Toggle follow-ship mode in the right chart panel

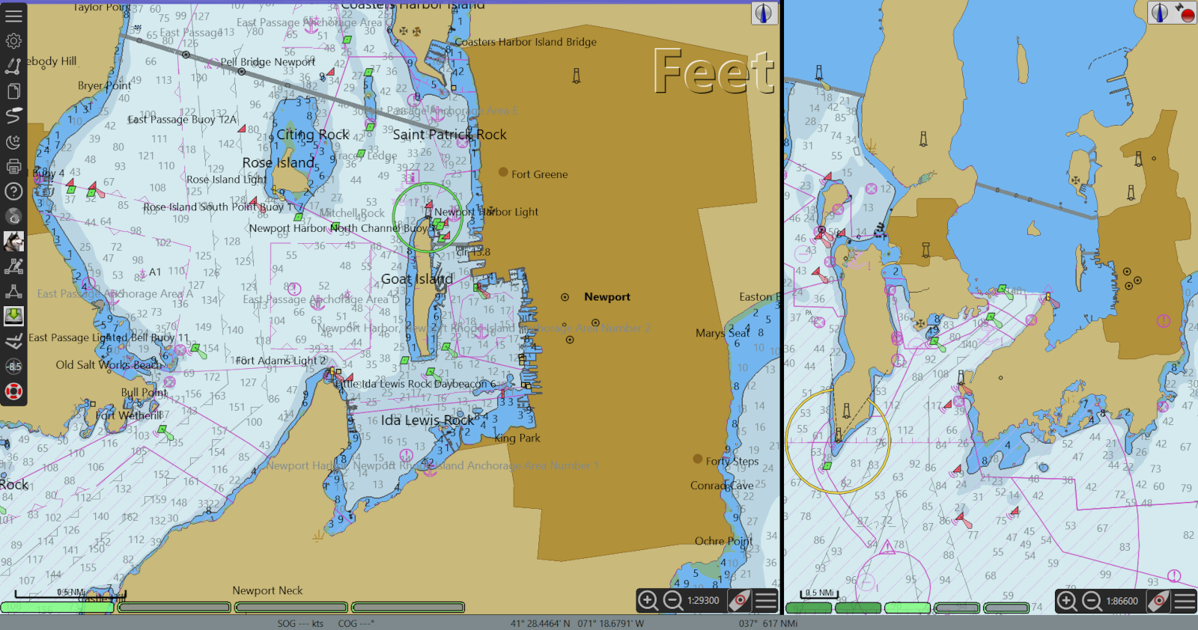(x=1158, y=601)
